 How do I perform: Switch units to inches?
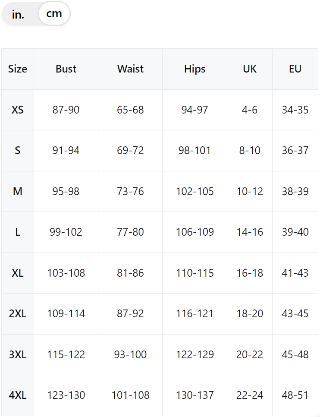tap(18, 14)
